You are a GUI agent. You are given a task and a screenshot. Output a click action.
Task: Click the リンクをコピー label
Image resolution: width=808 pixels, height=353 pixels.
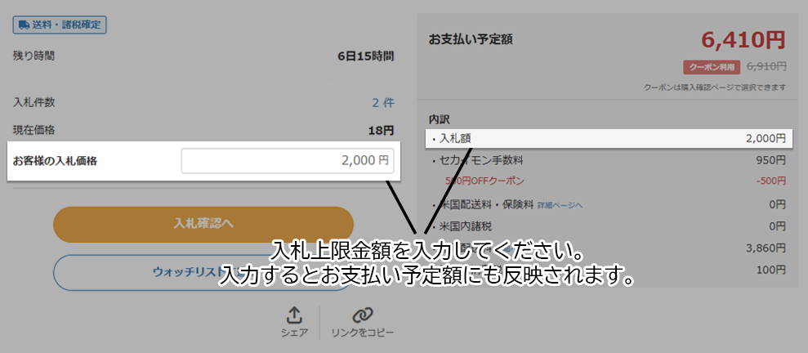pos(363,333)
